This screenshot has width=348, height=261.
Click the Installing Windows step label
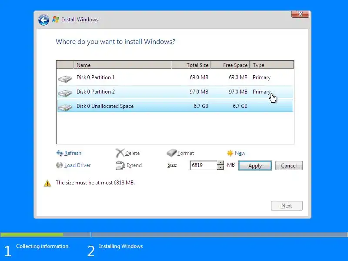coord(121,246)
